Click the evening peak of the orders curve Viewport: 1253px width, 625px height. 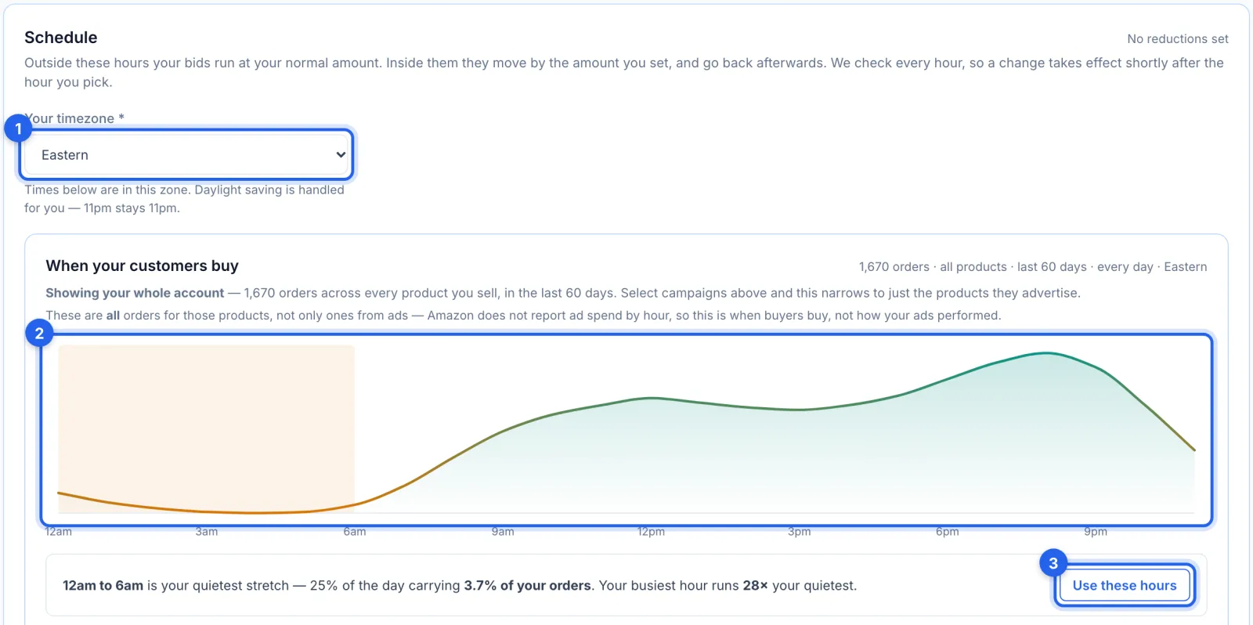(x=1046, y=353)
